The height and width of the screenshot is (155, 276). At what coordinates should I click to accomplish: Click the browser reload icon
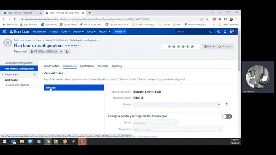15,19
